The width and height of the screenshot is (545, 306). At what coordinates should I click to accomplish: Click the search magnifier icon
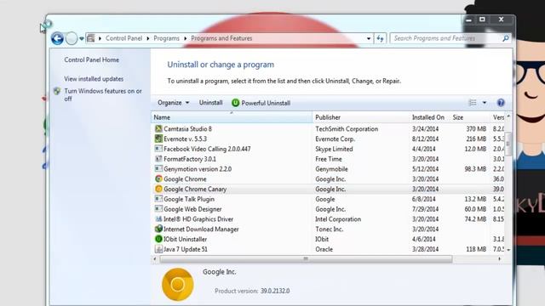click(x=505, y=38)
